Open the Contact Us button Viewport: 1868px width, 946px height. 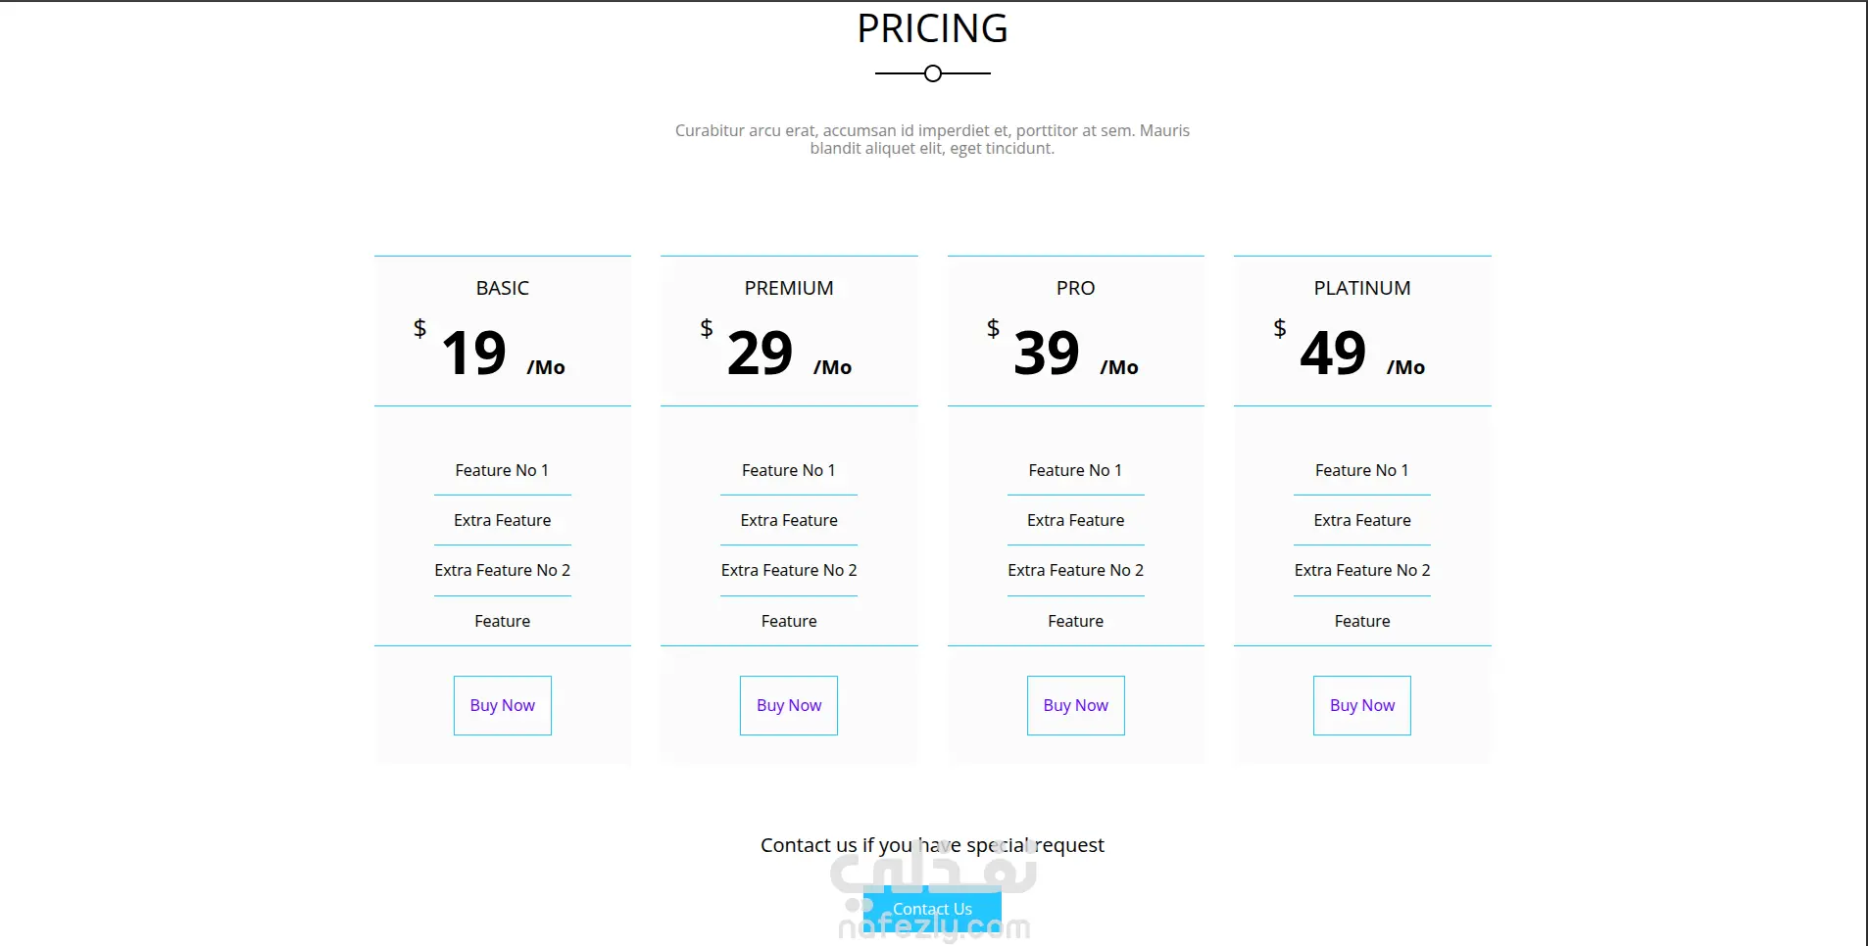click(932, 909)
